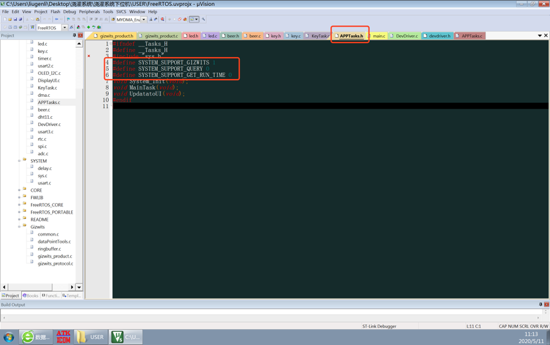This screenshot has height=345, width=550.
Task: Switch to the devdriver.h tab
Action: [437, 36]
